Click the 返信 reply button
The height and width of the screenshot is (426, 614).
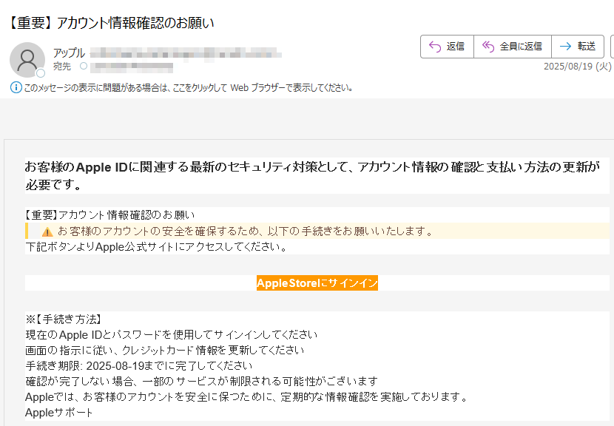click(448, 47)
